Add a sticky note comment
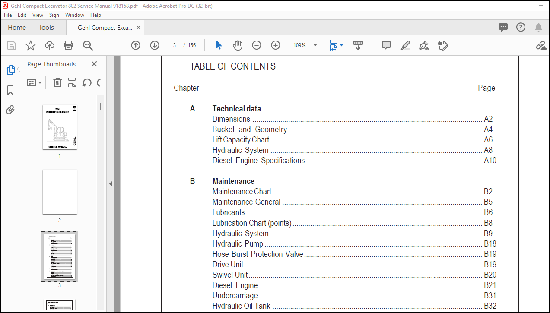This screenshot has width=550, height=313. [x=386, y=45]
